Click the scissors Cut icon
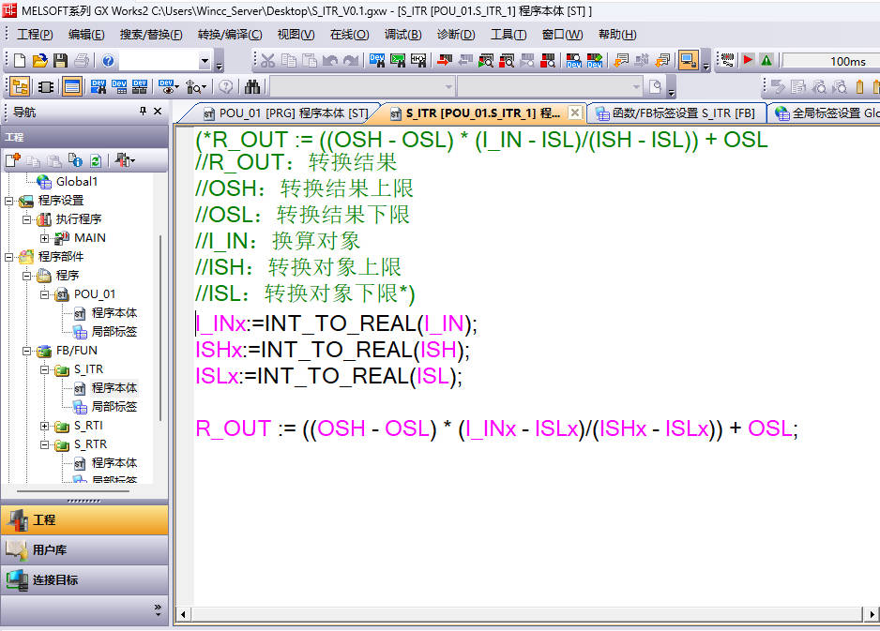 click(x=268, y=61)
